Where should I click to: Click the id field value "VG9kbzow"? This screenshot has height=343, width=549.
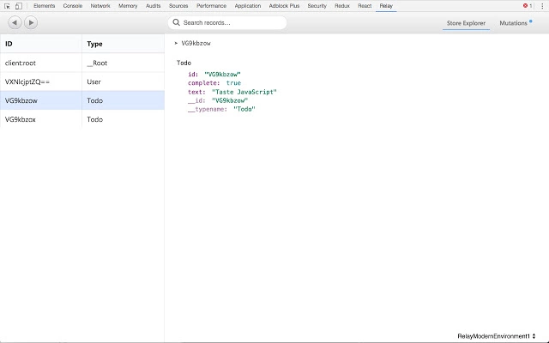tap(223, 75)
